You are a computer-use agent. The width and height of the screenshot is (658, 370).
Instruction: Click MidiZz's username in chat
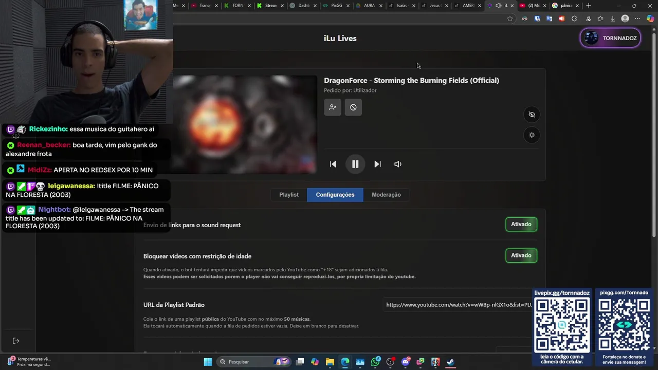[40, 170]
